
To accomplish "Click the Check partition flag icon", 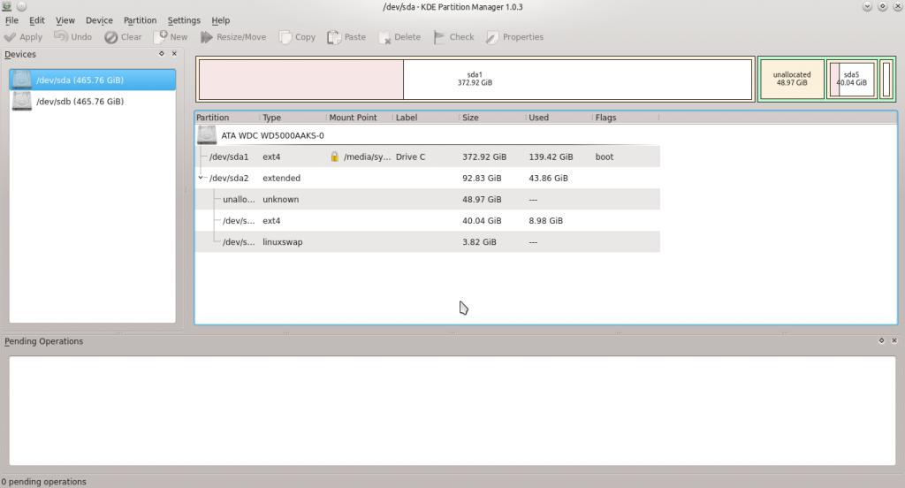I will coord(440,37).
